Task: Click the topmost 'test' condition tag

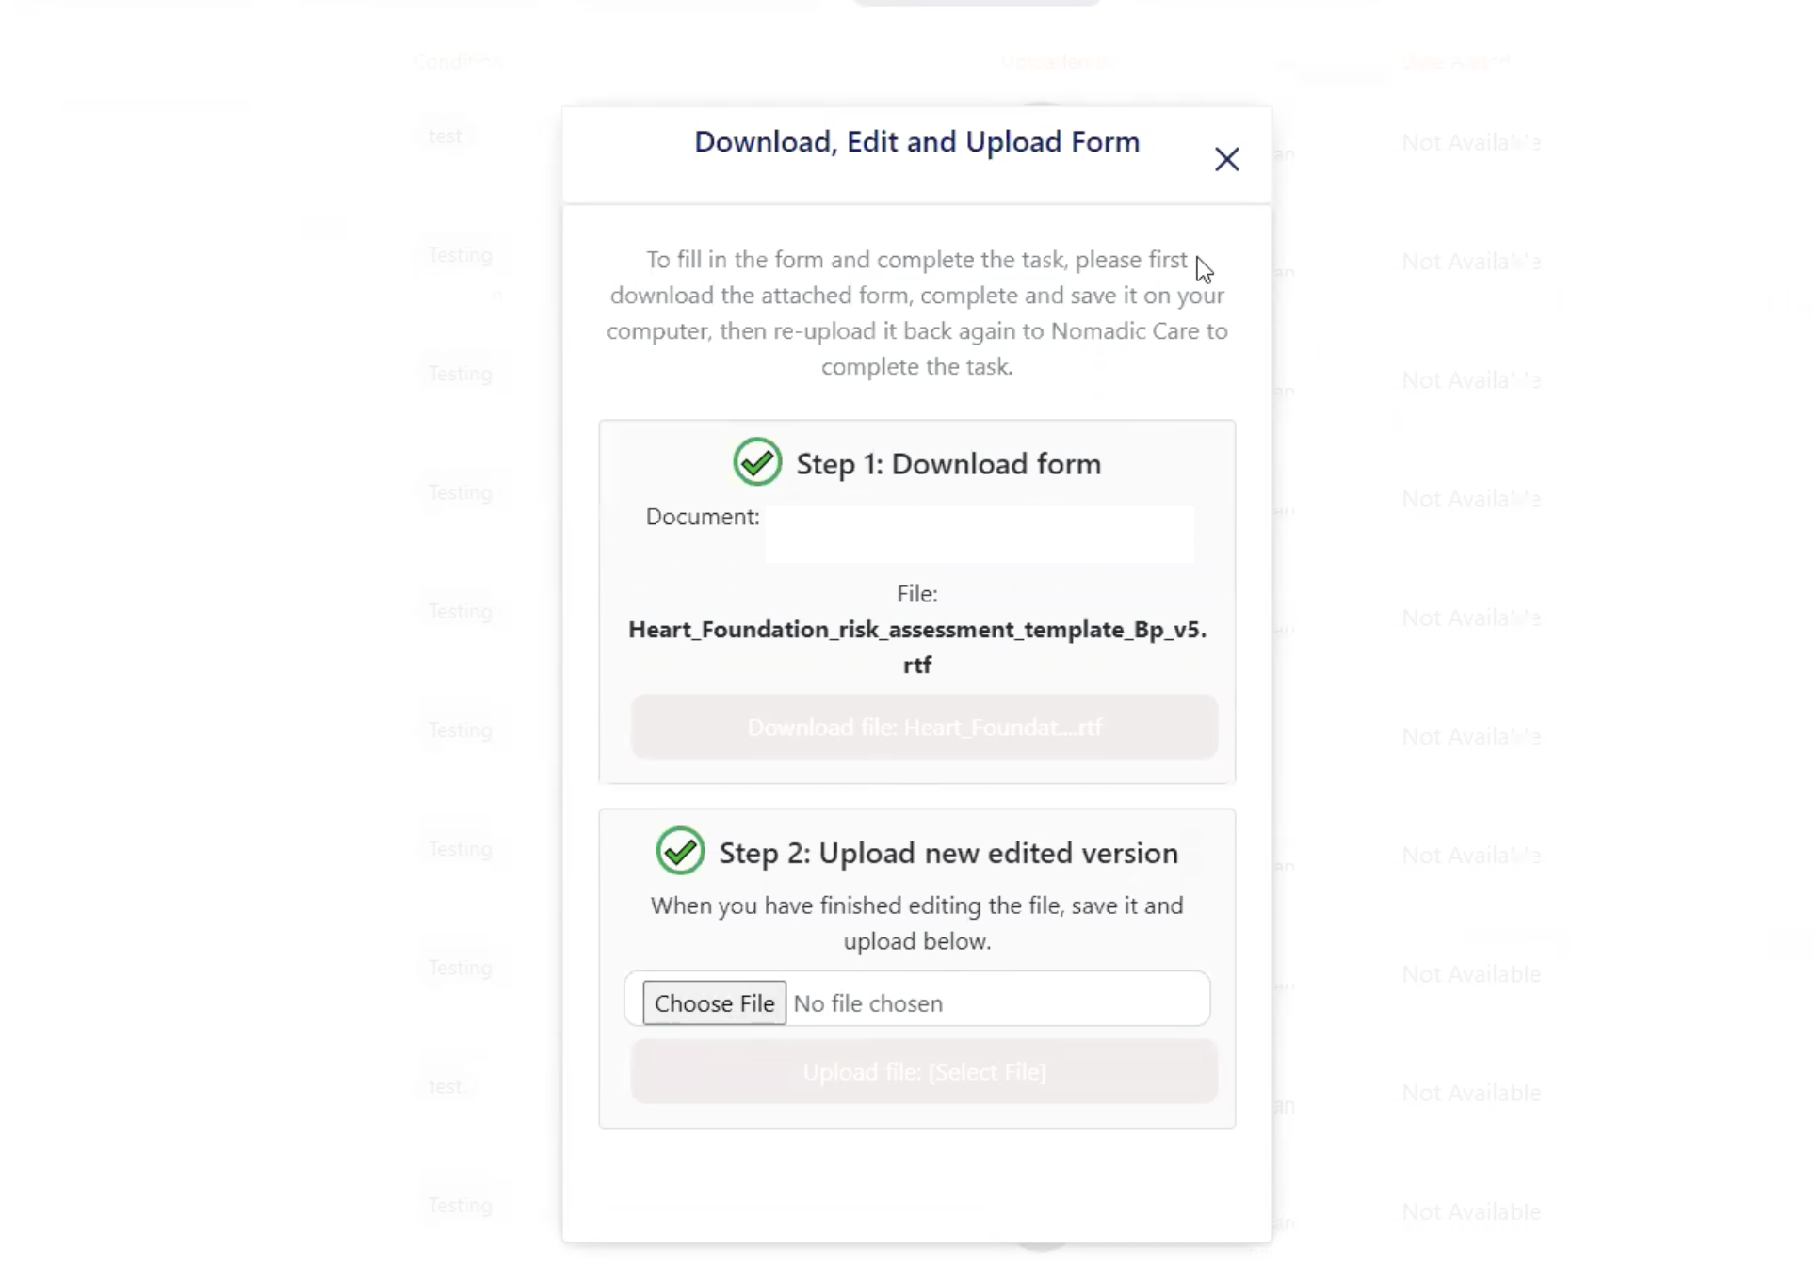Action: click(445, 136)
